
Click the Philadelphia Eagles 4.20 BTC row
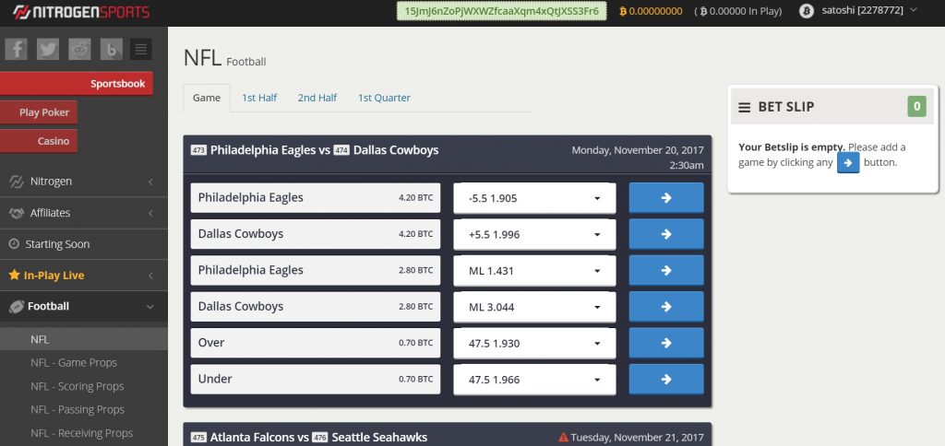pyautogui.click(x=316, y=198)
